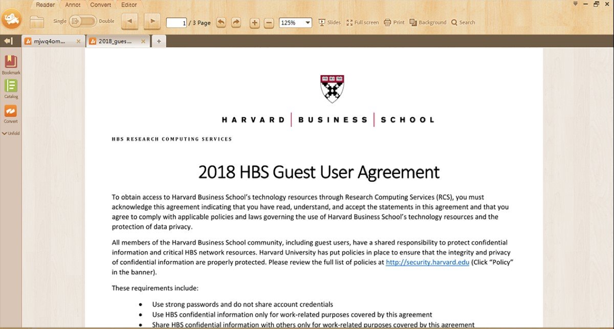The width and height of the screenshot is (614, 329).
Task: Open the security.harvard.edu link
Action: pos(427,262)
